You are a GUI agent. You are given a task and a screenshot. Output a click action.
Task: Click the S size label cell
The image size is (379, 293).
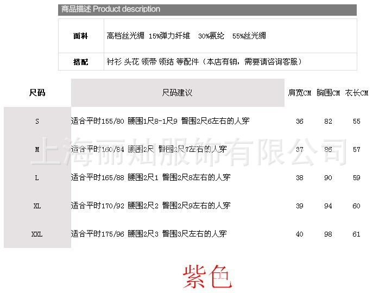37,122
